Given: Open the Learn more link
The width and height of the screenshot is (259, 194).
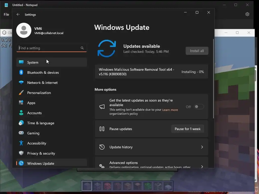Looking at the screenshot, I should (170, 110).
